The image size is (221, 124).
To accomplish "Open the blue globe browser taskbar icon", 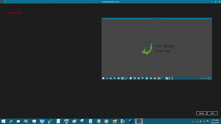I will point(131,121).
